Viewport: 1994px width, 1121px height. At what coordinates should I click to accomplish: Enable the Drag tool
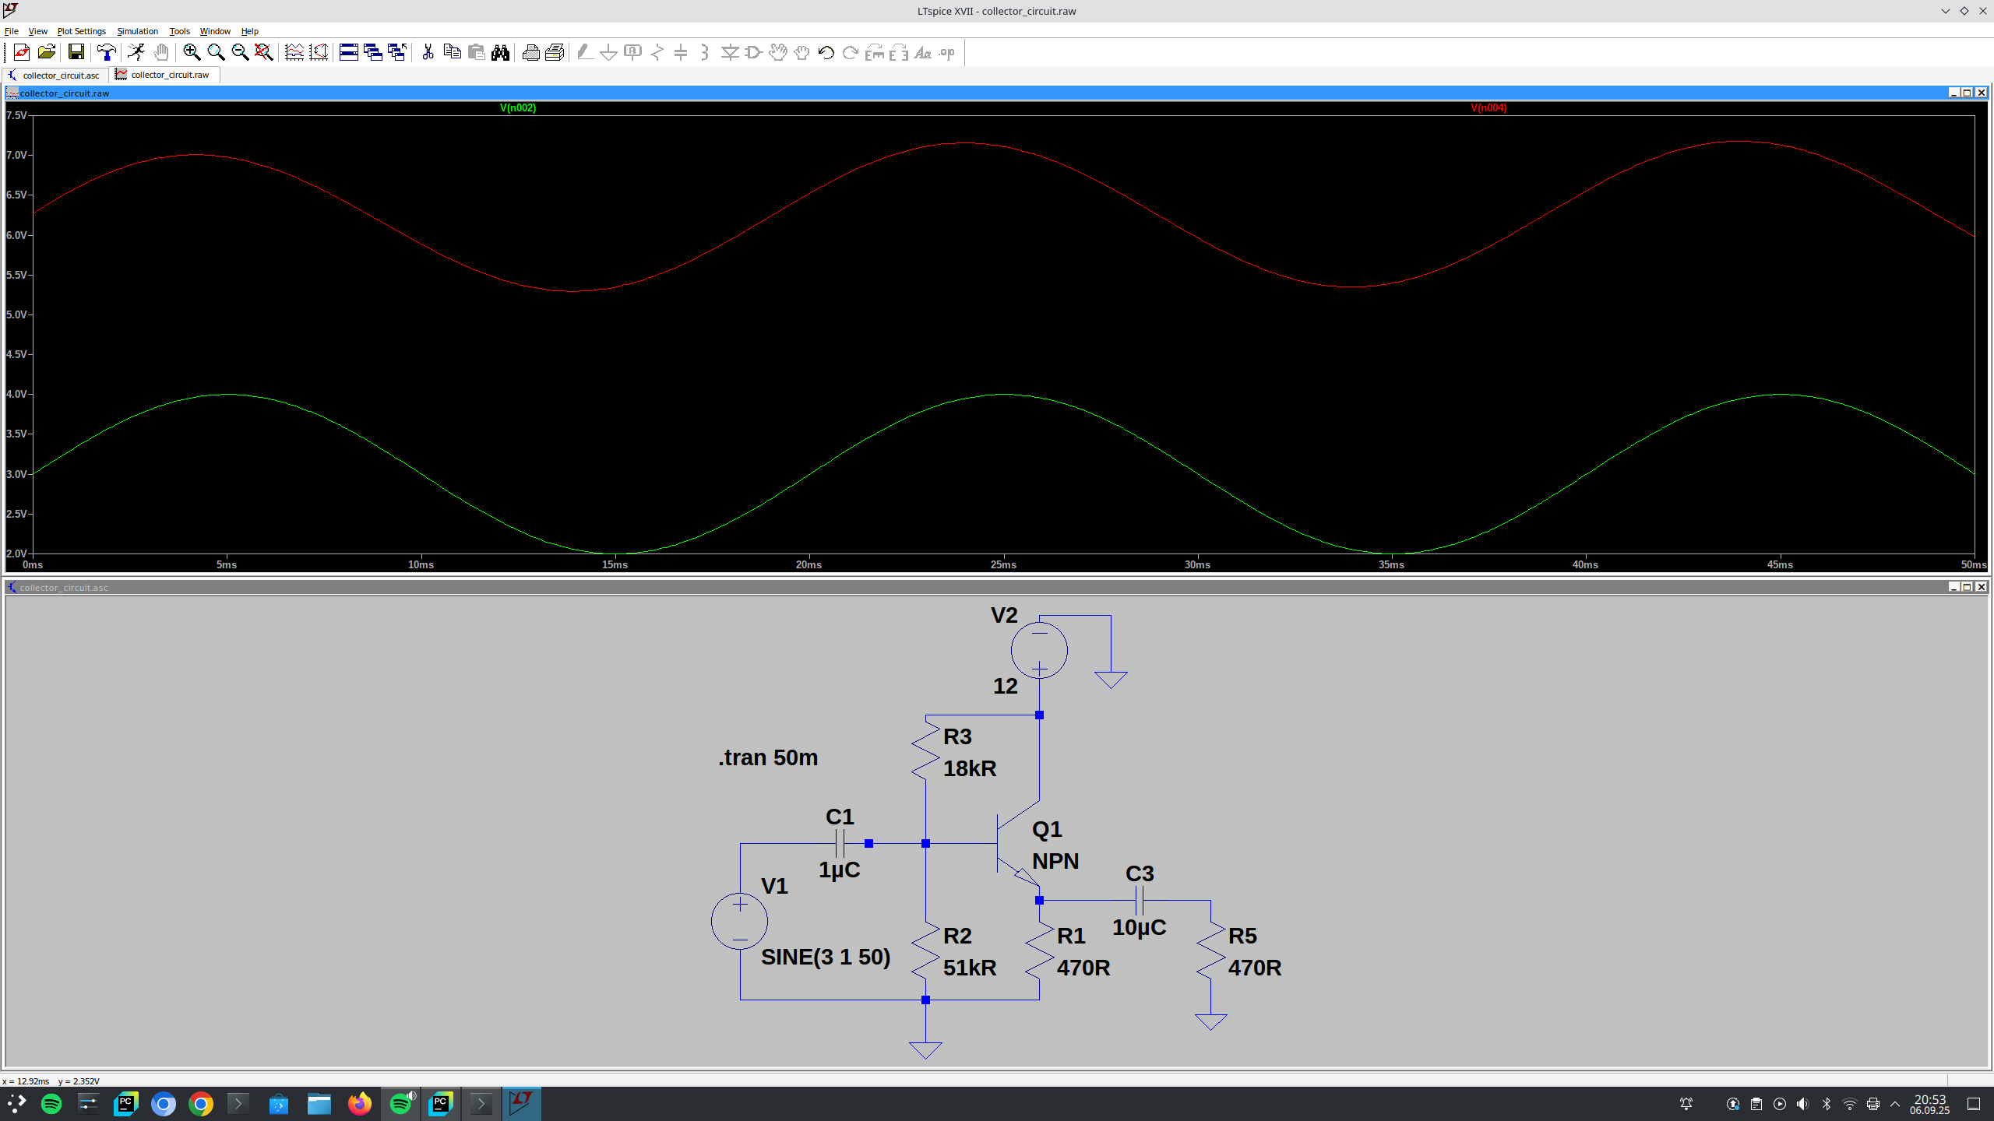801,52
